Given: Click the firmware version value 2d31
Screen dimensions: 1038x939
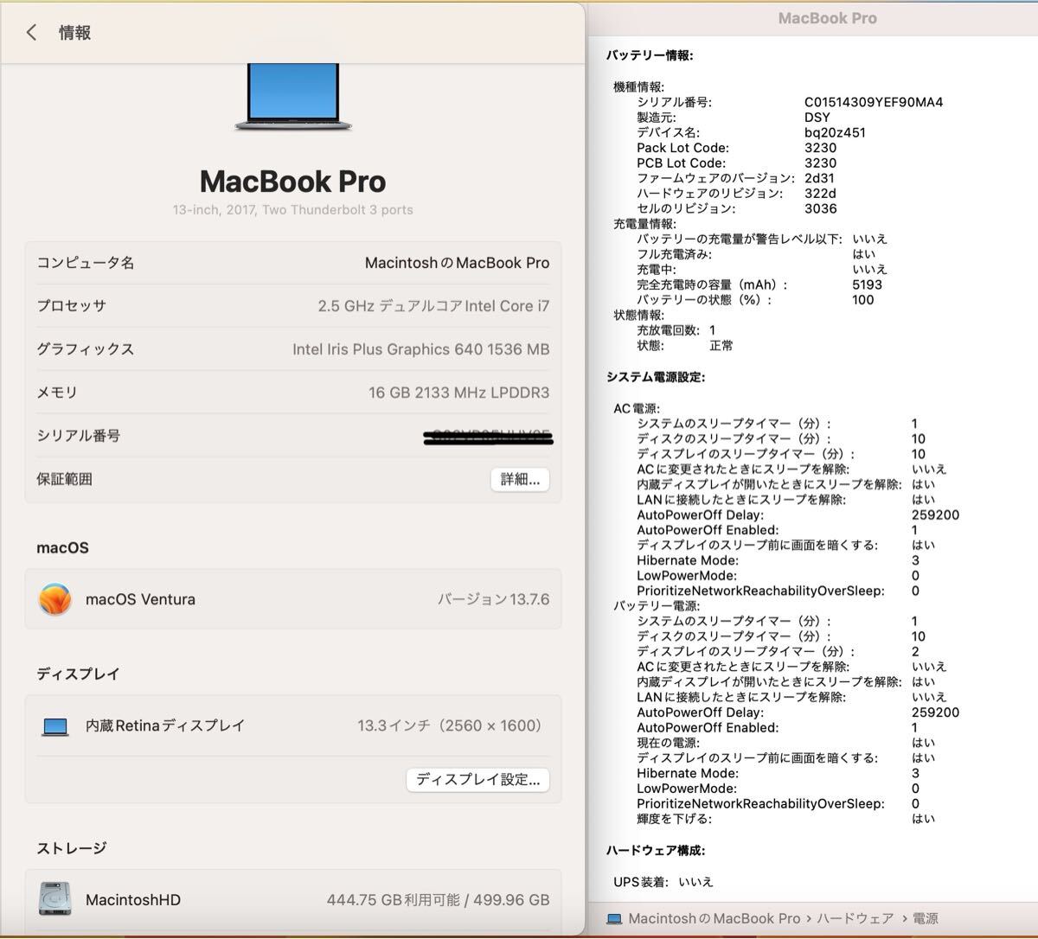Looking at the screenshot, I should click(820, 178).
